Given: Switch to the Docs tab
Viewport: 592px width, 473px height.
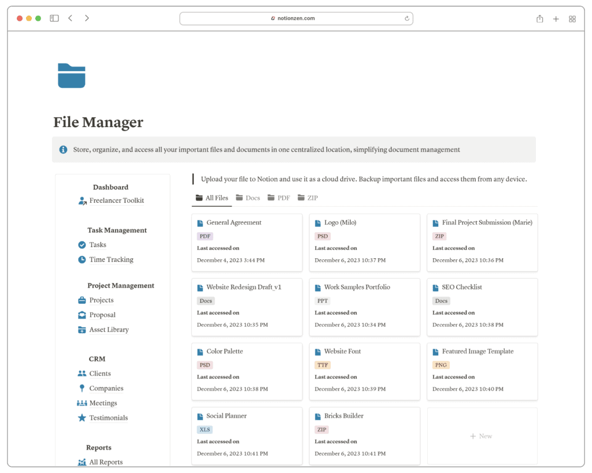Looking at the screenshot, I should click(248, 198).
